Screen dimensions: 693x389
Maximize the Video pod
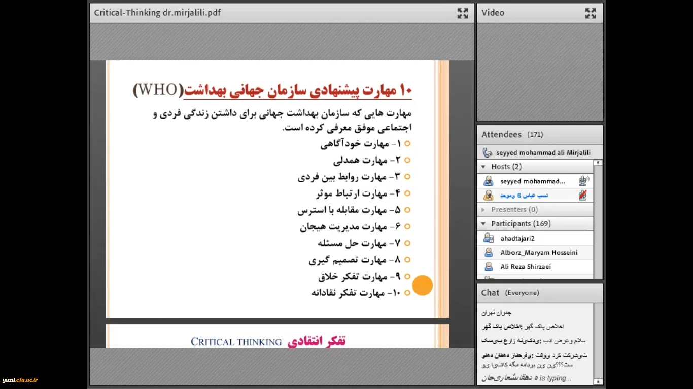pos(590,13)
